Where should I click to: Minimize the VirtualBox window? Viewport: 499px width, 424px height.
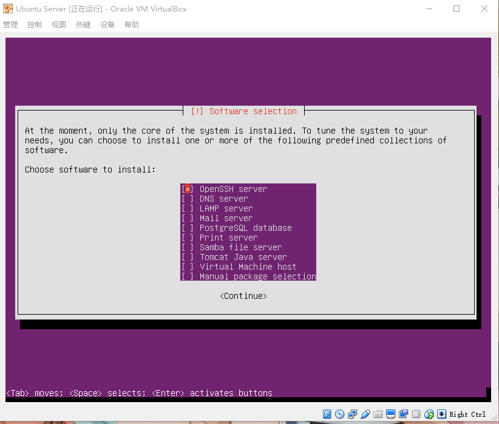[x=429, y=9]
